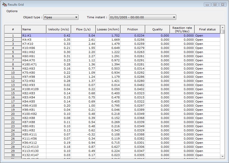Click the Reaction rate column header

click(x=182, y=29)
